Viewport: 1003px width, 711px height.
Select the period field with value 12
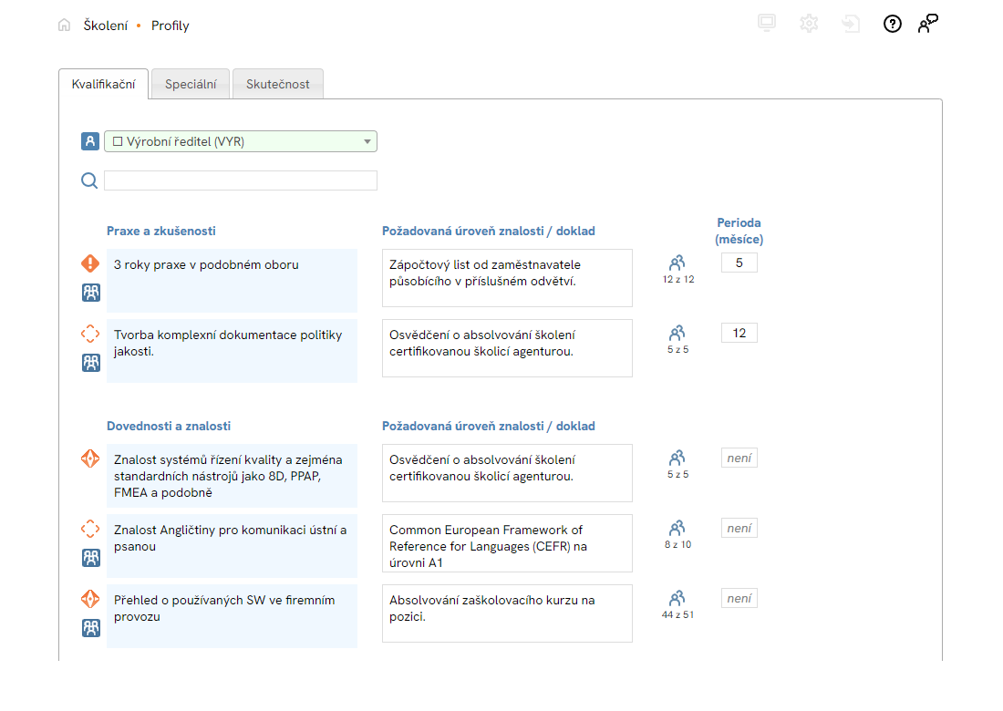[739, 333]
